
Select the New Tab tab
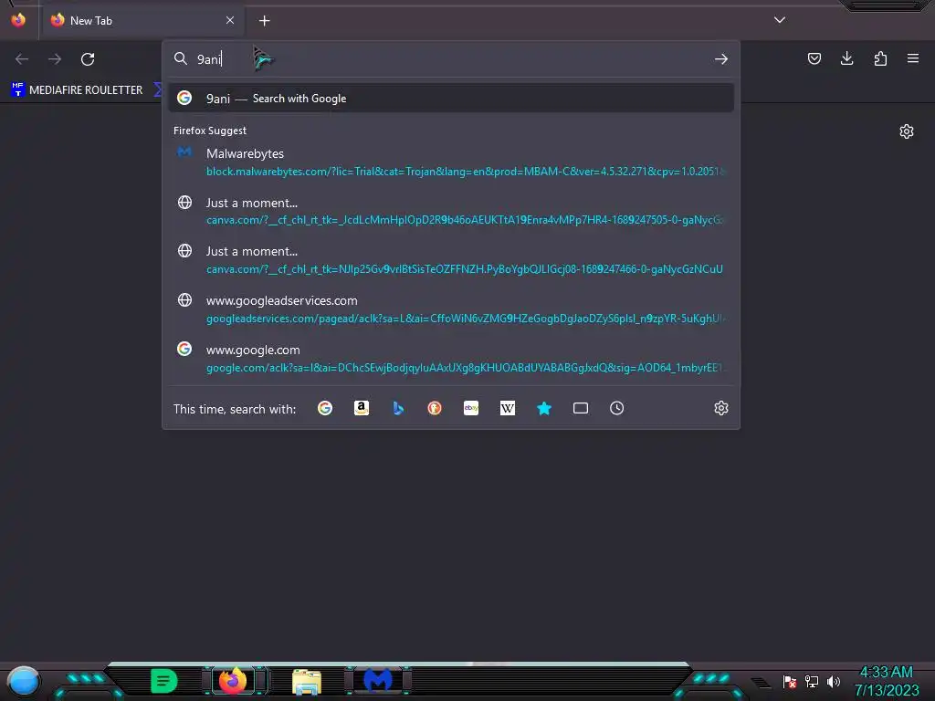pyautogui.click(x=142, y=20)
